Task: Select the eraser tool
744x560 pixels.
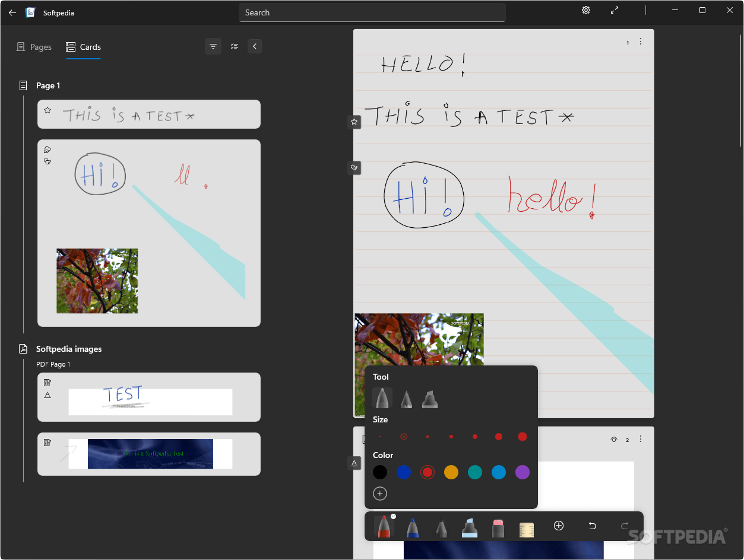Action: click(x=498, y=526)
